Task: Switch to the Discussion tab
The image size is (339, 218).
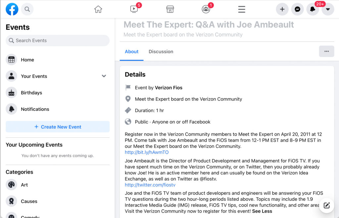Action: [161, 52]
